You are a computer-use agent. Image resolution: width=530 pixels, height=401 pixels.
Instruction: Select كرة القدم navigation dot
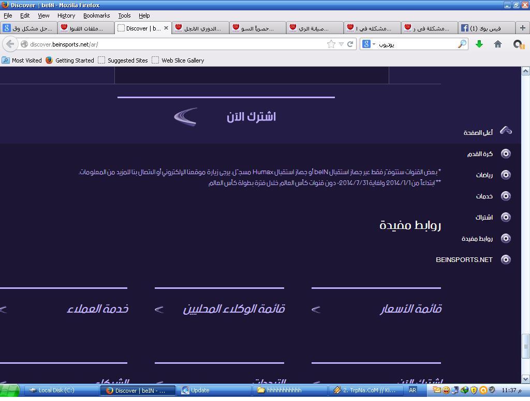[506, 153]
